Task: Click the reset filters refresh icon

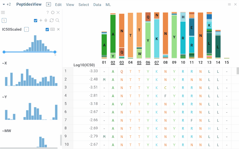Action: (x=51, y=20)
